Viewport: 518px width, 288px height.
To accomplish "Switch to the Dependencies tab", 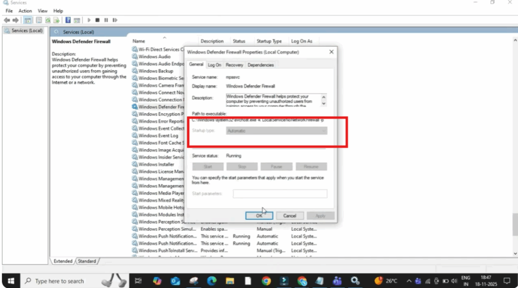I will (261, 65).
